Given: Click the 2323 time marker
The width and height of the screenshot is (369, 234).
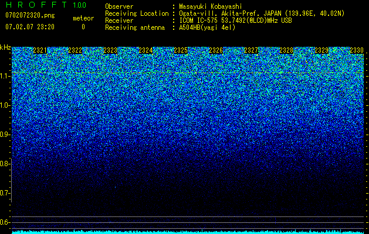Looking at the screenshot, I should click(110, 50).
